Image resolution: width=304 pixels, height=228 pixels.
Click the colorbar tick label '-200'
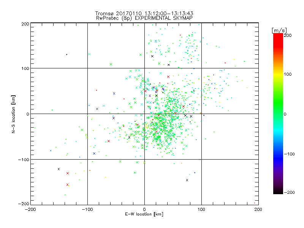[x=289, y=192]
